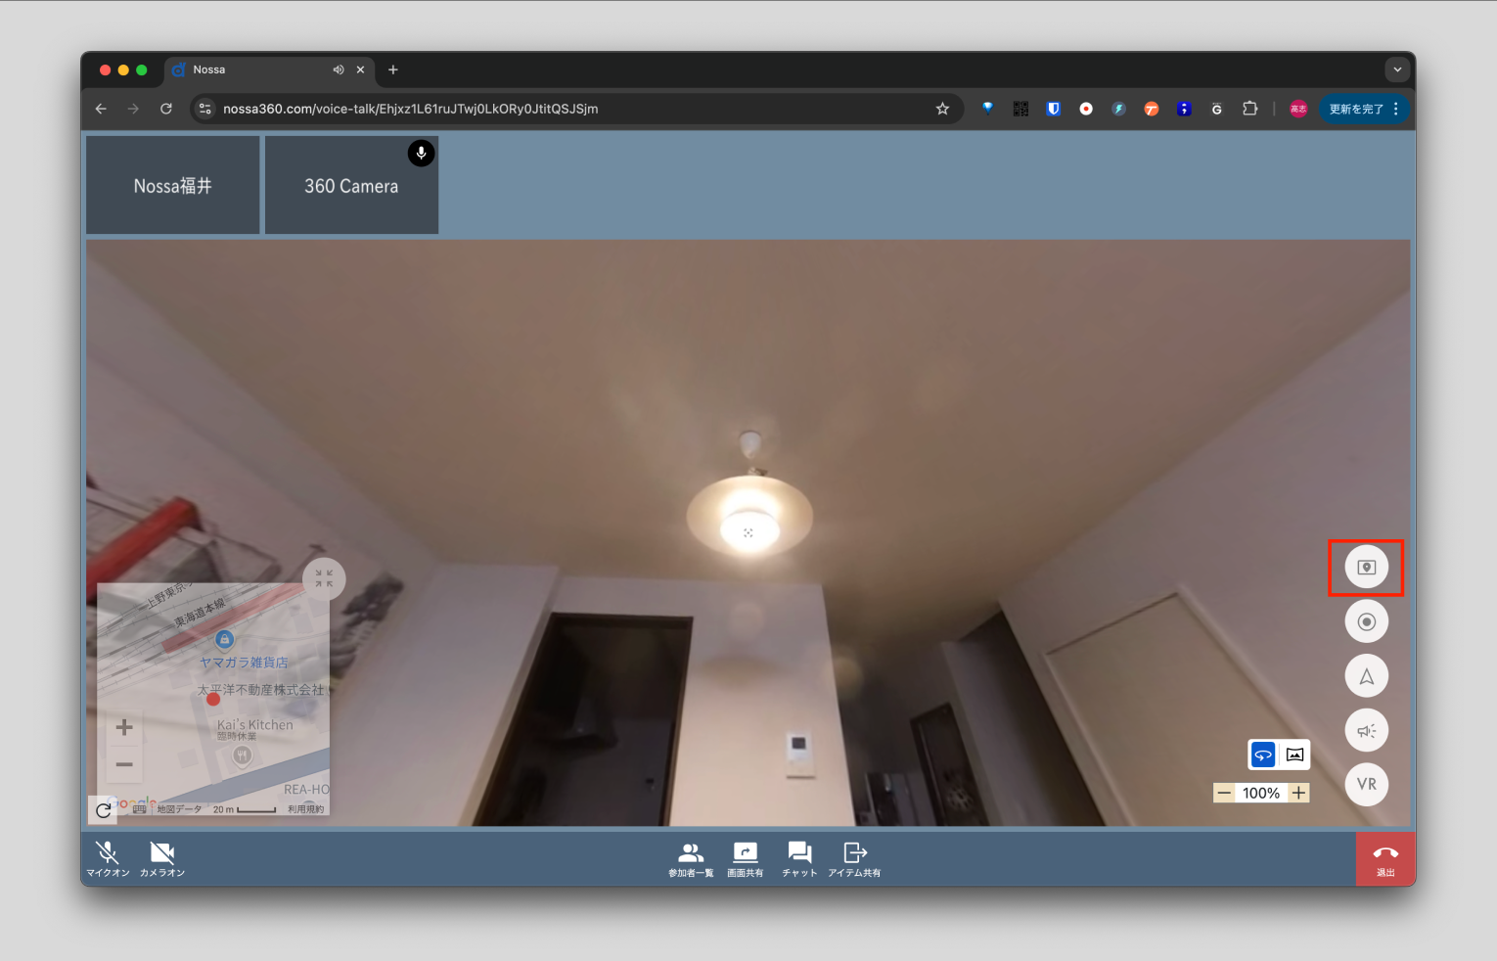Turn on the microphone (マイクオン)
This screenshot has height=961, width=1497.
[x=108, y=858]
